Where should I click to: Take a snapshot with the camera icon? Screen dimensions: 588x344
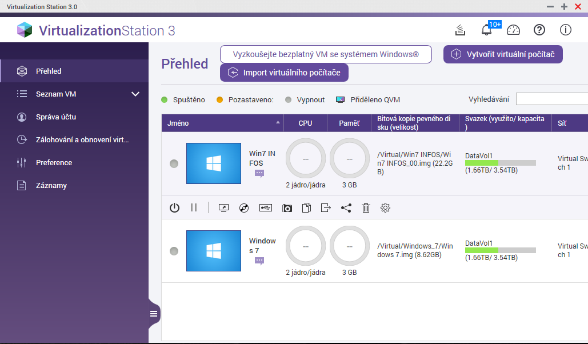tap(287, 208)
